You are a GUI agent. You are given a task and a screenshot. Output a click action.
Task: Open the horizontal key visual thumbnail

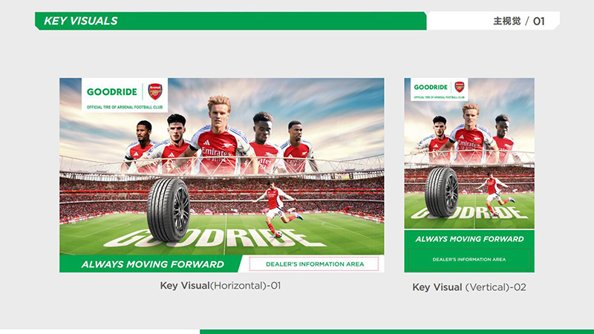click(221, 175)
